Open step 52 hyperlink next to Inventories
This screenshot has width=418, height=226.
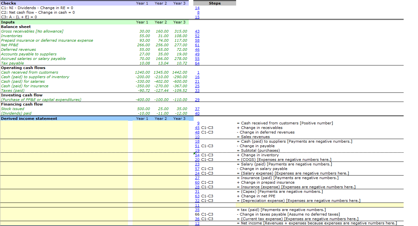pos(197,36)
